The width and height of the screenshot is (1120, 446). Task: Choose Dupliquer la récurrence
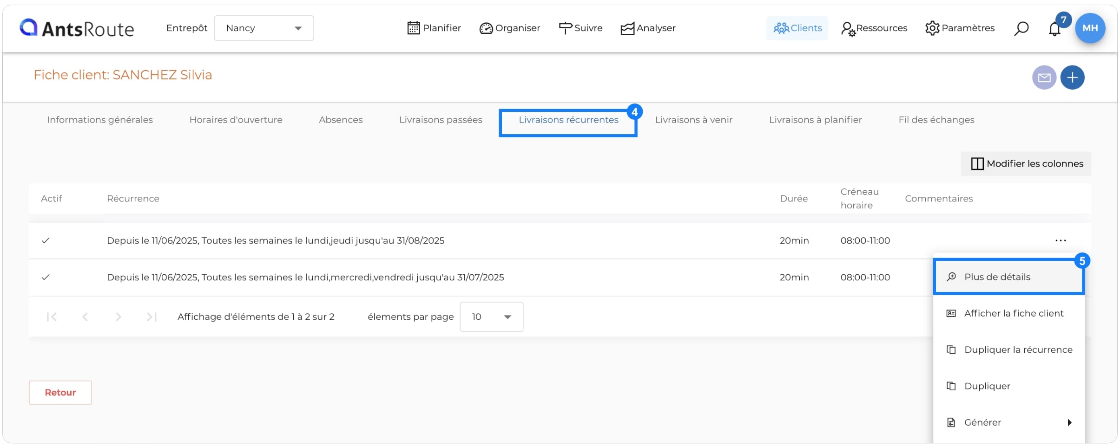(x=1009, y=349)
